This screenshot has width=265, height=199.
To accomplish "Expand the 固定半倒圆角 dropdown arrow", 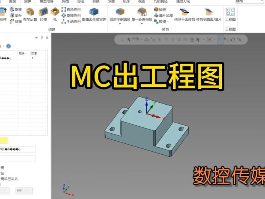I will coord(120,23).
